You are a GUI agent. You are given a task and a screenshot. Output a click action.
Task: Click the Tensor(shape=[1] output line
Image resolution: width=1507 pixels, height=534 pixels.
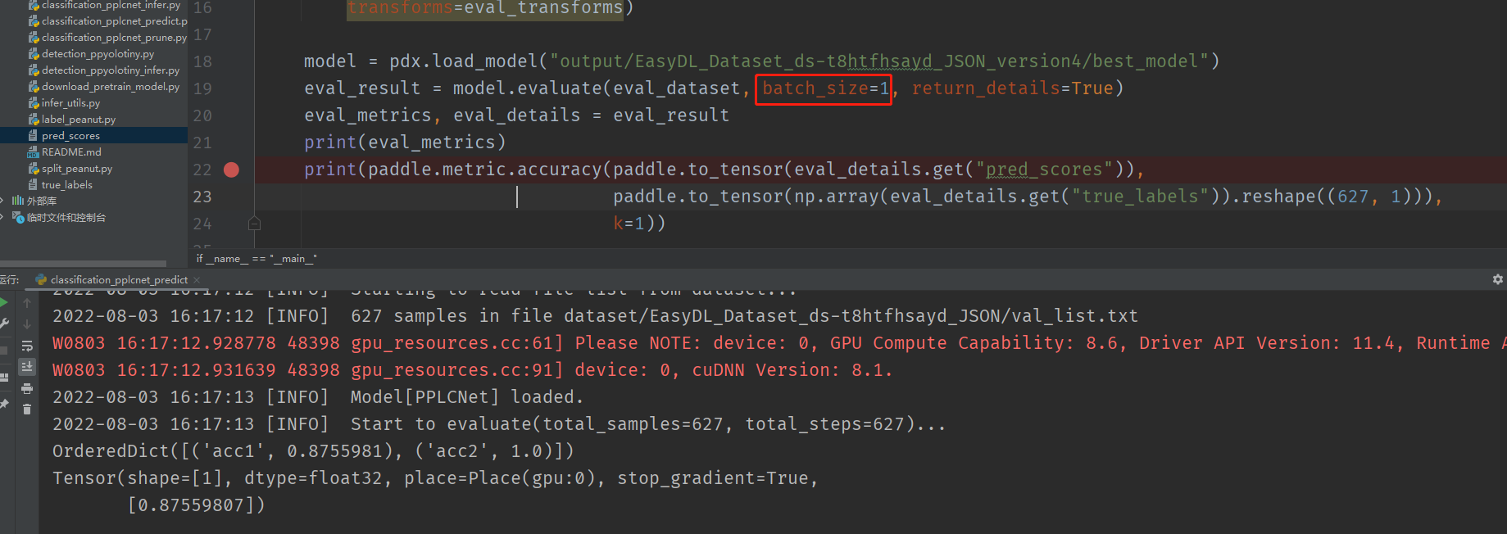pyautogui.click(x=435, y=478)
